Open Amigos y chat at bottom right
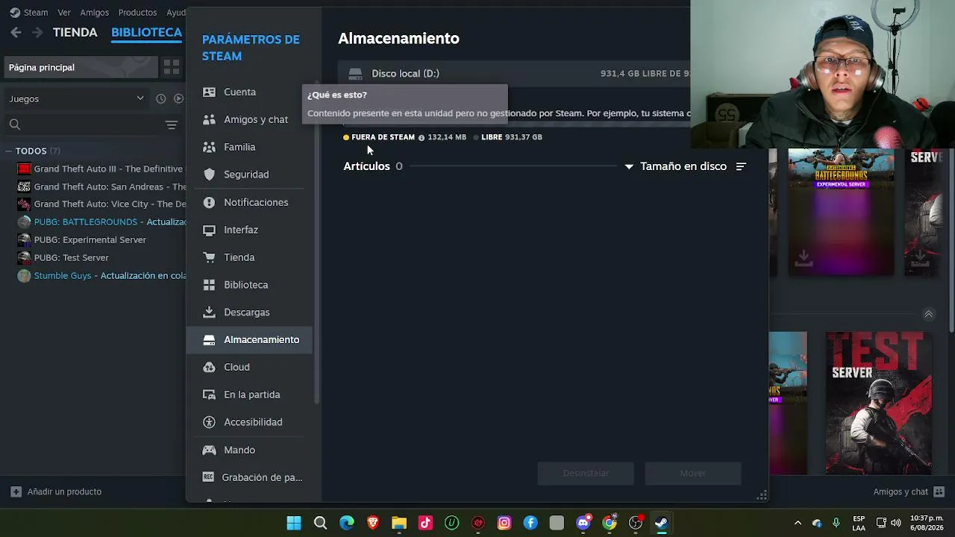 pos(909,492)
